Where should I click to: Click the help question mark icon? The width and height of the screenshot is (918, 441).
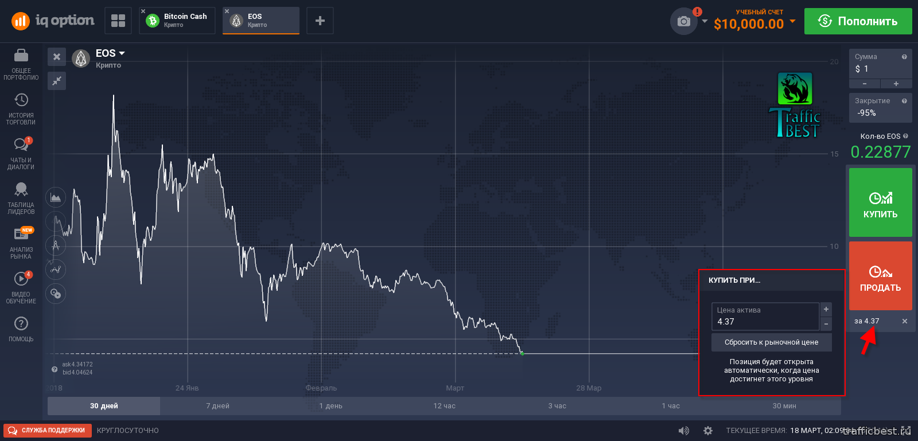coord(21,323)
